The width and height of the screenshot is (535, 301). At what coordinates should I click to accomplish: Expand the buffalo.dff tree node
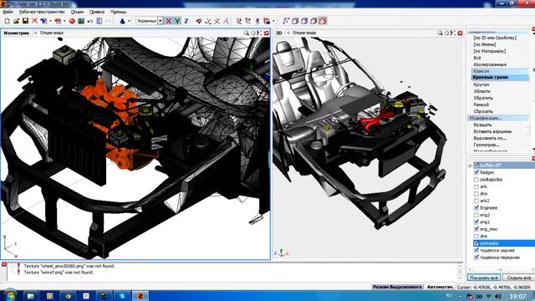(x=470, y=166)
